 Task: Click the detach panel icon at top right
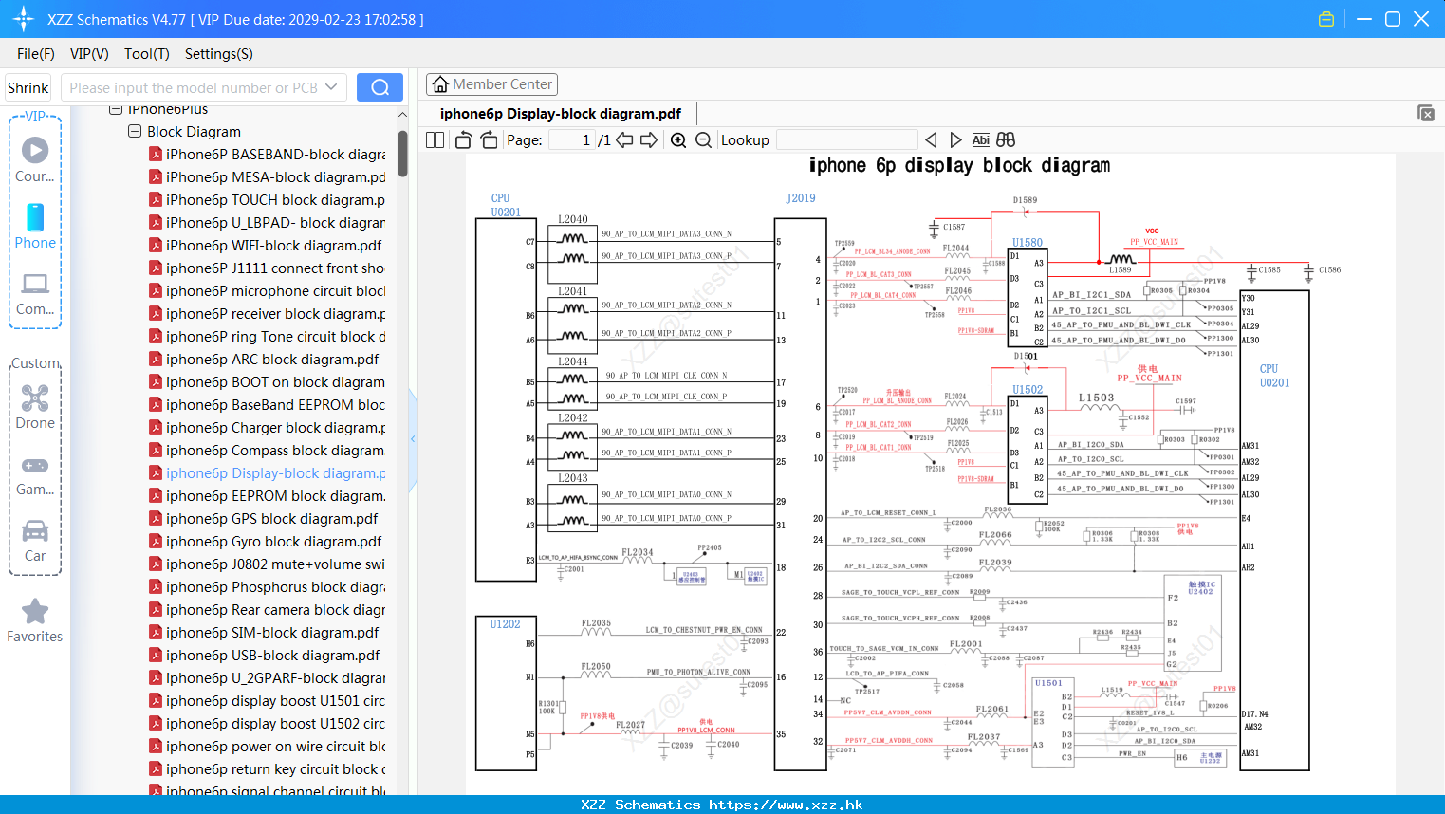[x=1426, y=113]
